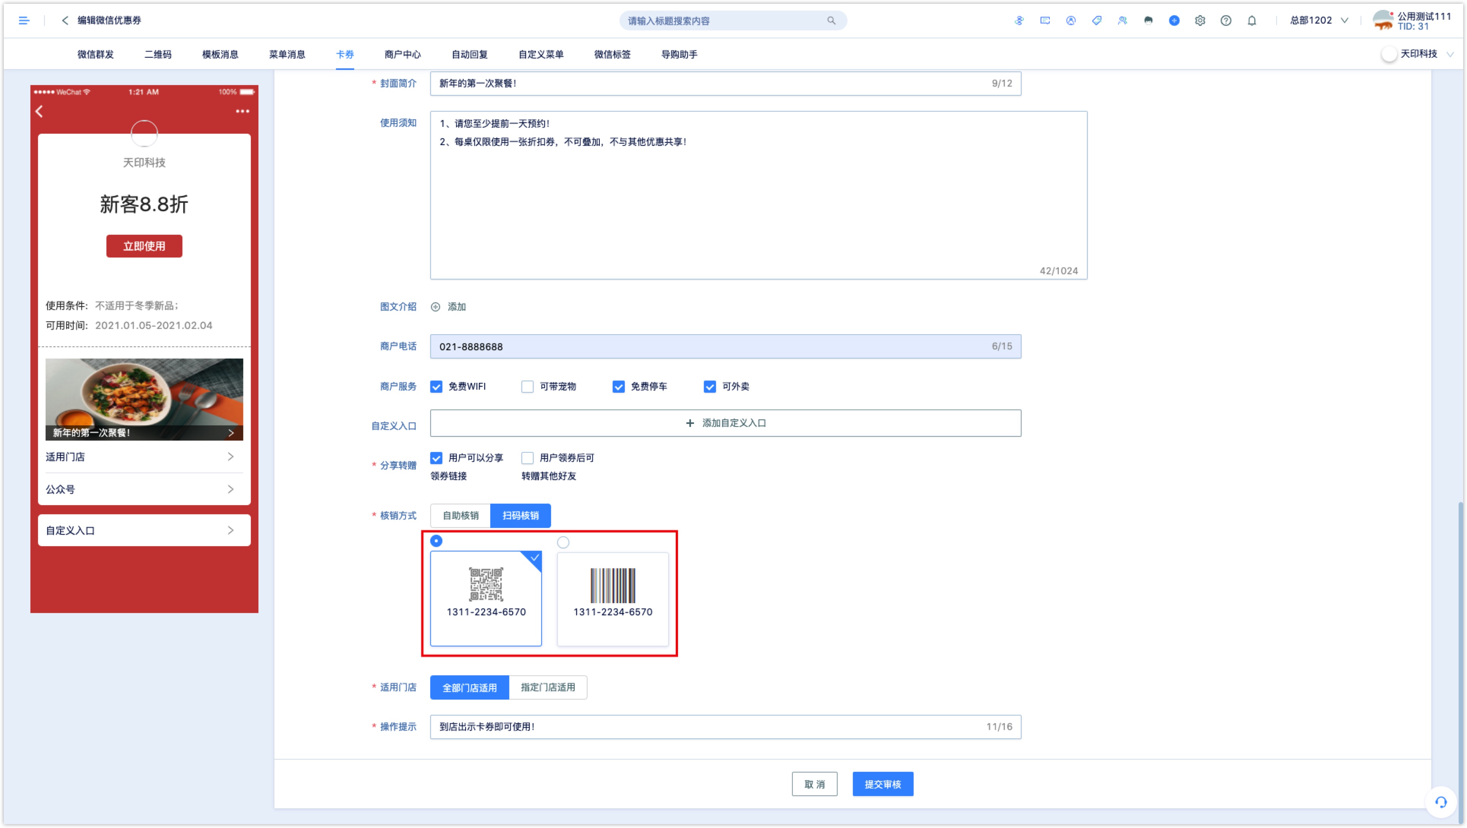Screen dimensions: 1467x828
Task: Enable the 可带宠物 checkbox
Action: [528, 386]
